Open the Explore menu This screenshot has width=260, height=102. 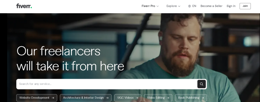(173, 6)
